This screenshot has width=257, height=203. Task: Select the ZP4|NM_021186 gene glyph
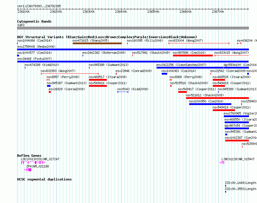[28, 170]
